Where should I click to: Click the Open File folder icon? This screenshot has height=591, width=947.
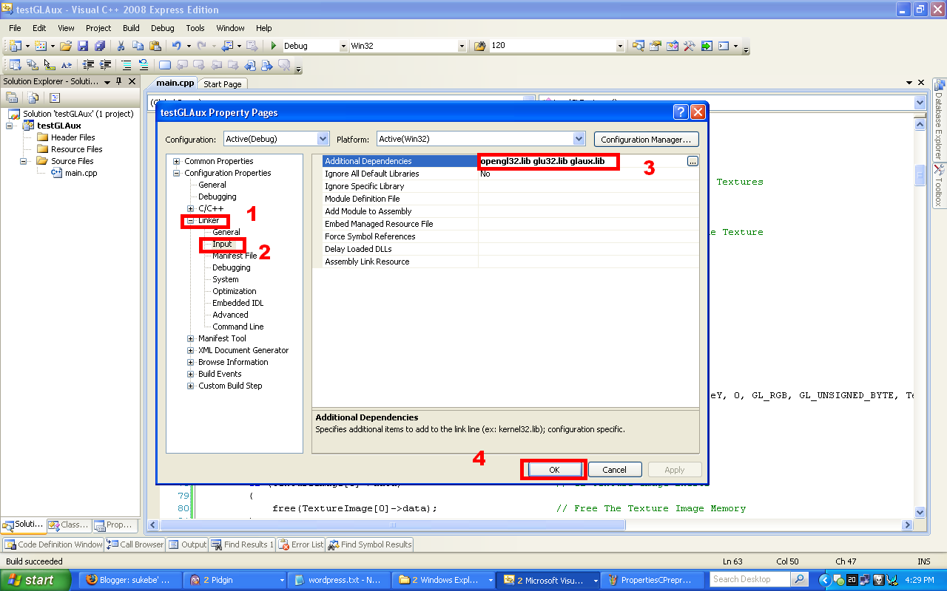tap(66, 46)
